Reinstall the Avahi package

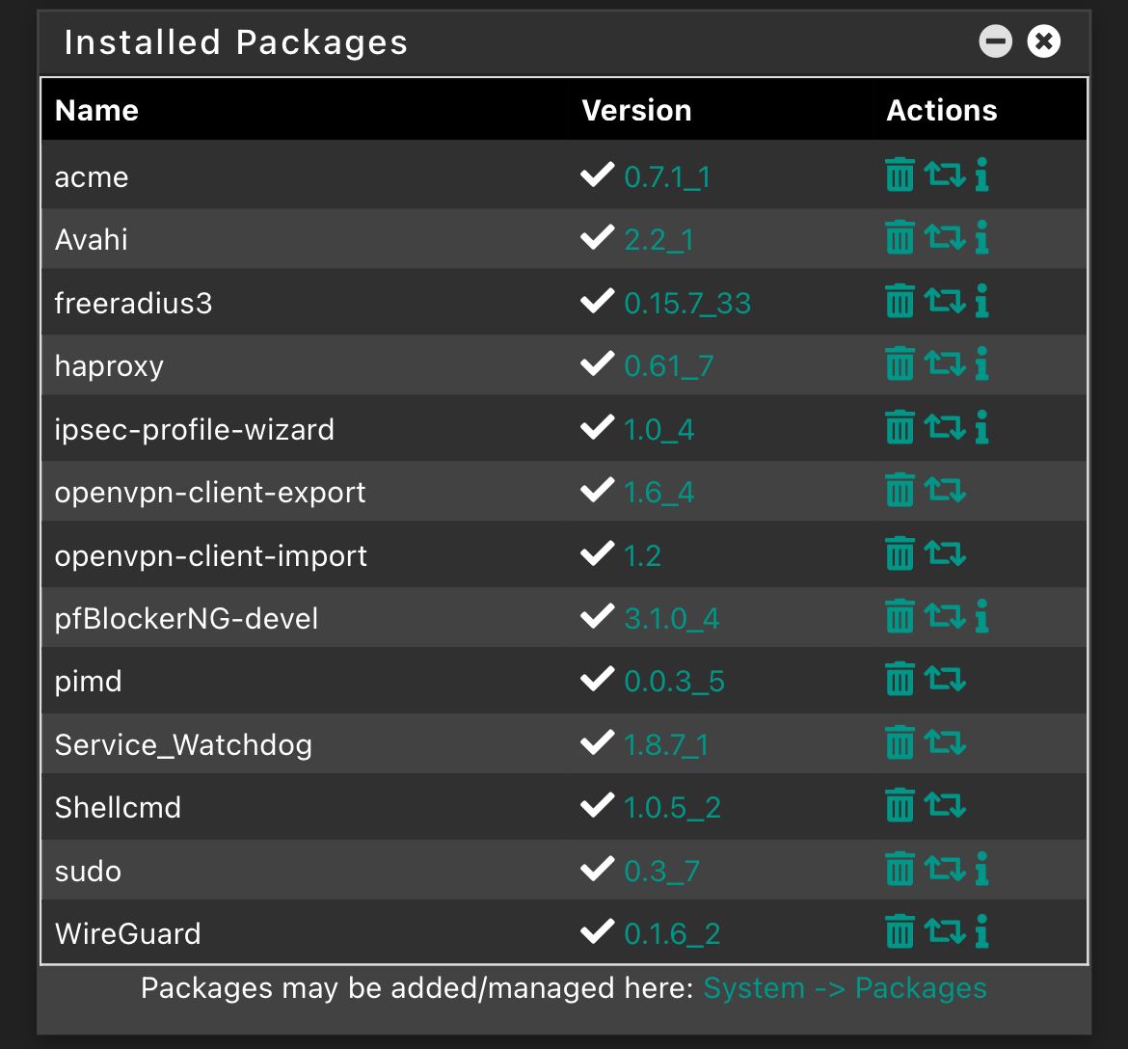tap(945, 237)
